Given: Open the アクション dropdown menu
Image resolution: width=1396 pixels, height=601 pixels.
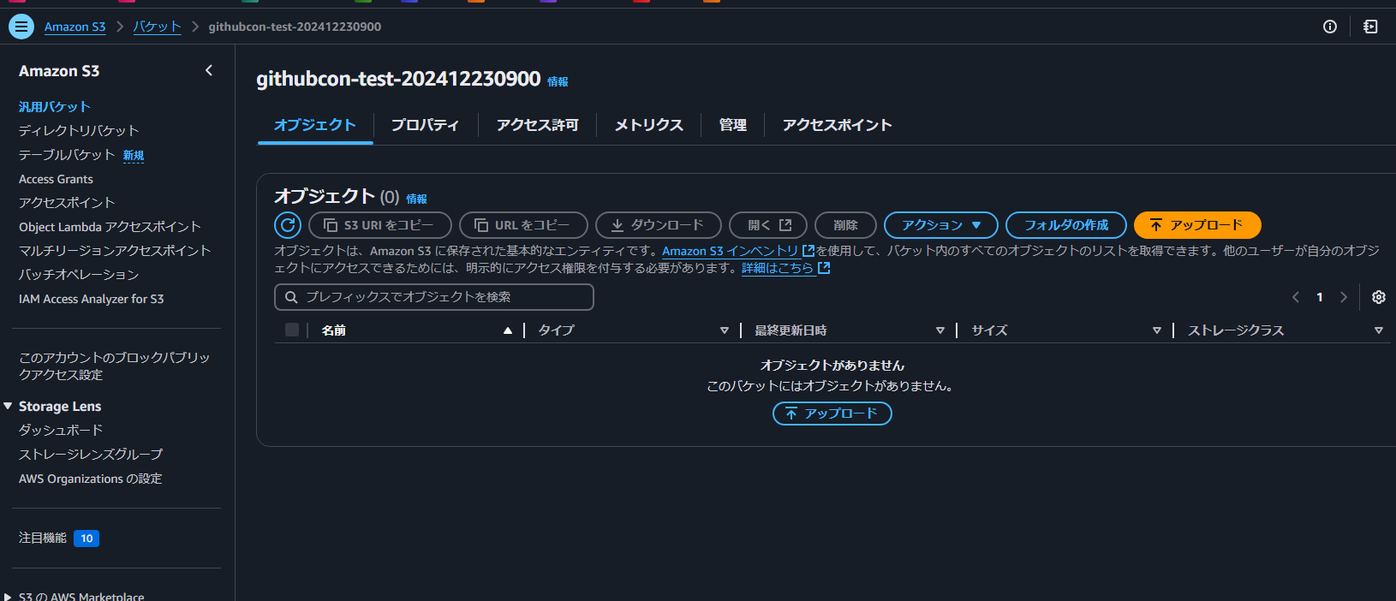Looking at the screenshot, I should click(941, 225).
